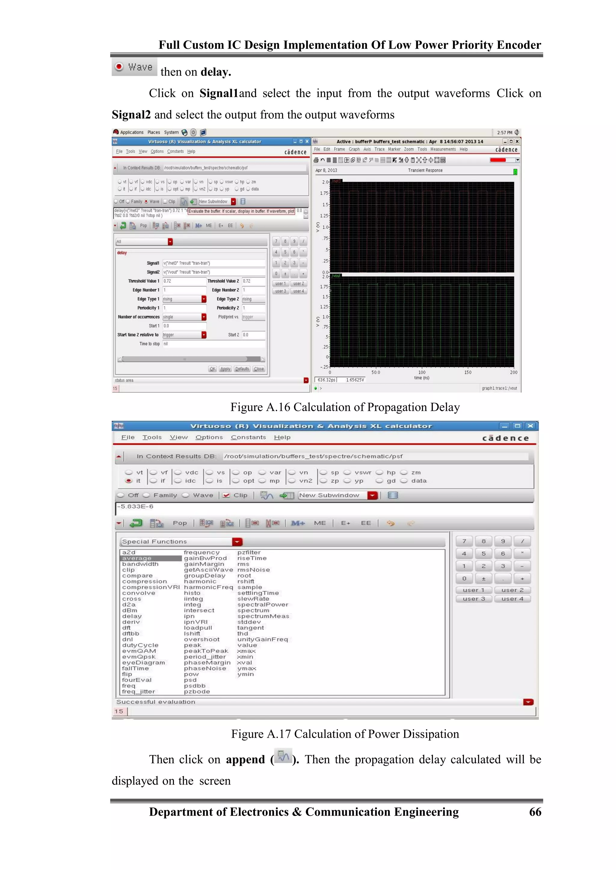
Task: Select the op radio button in Figure A.17
Action: point(236,472)
